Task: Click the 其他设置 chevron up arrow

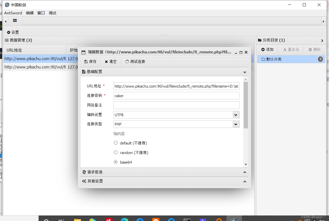Action: tap(245, 181)
